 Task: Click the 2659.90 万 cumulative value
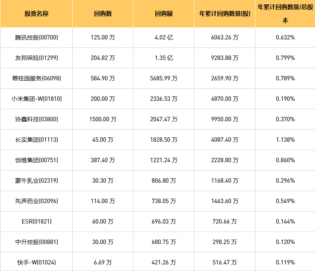[x=225, y=79]
